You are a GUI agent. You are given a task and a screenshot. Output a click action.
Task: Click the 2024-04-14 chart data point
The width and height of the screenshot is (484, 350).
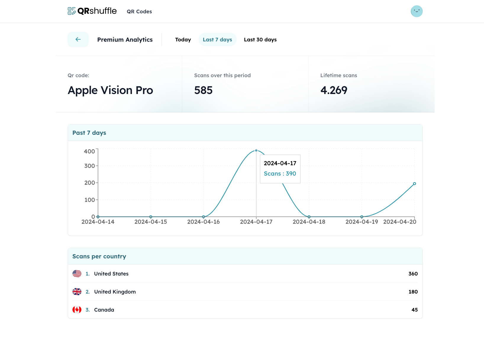coord(98,217)
